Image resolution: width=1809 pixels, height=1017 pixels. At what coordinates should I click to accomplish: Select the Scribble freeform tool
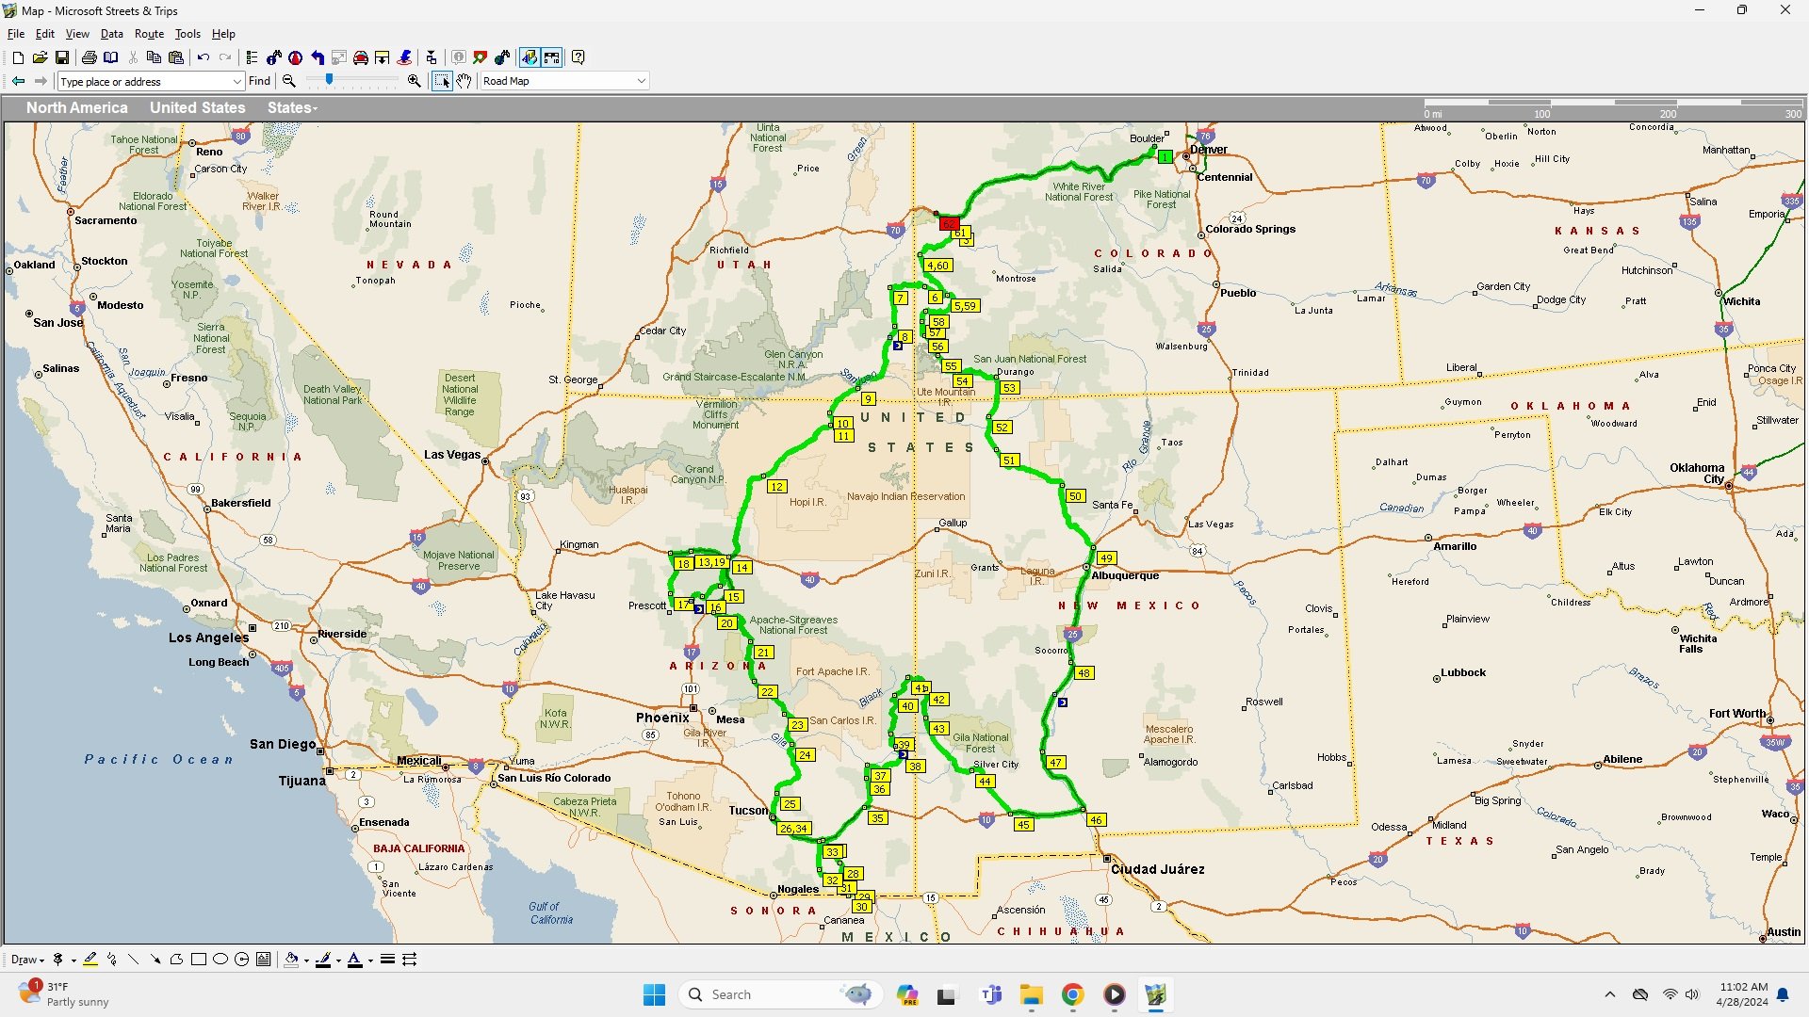coord(112,960)
